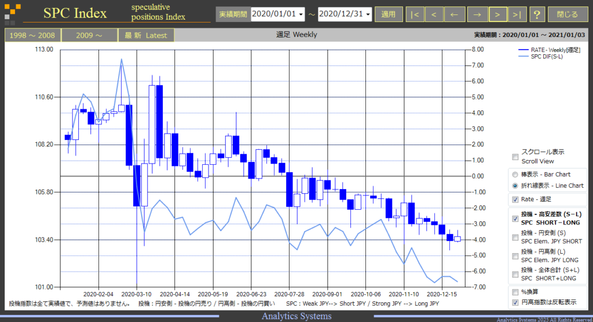Click the 実績期間 date range text at top right

pos(529,35)
